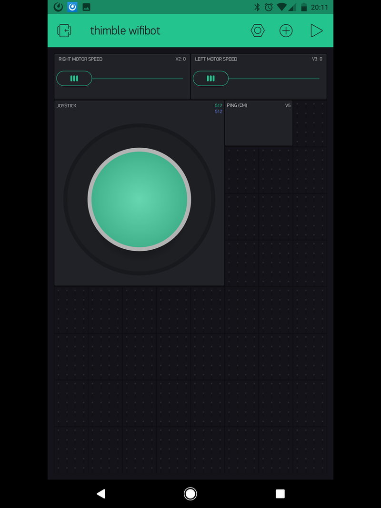Tap the Bluetooth status bar icon
Screen dimensions: 381x508
[x=257, y=7]
